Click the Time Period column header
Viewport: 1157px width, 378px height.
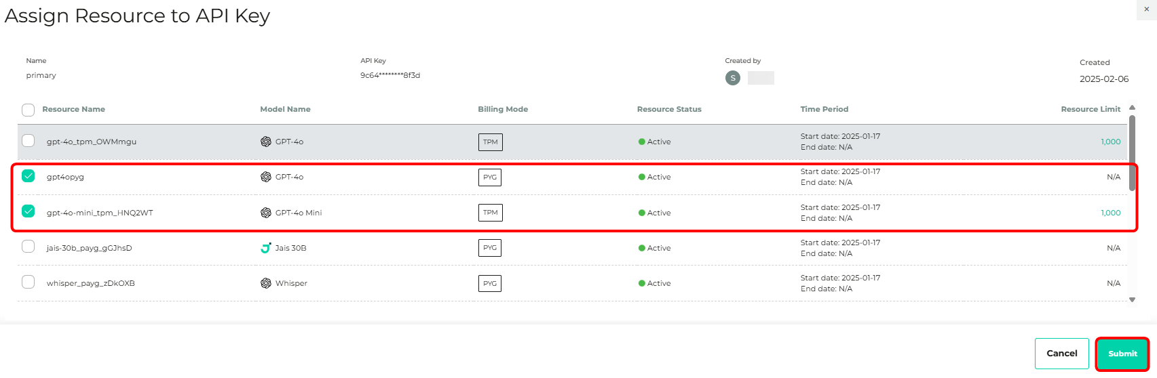(824, 109)
